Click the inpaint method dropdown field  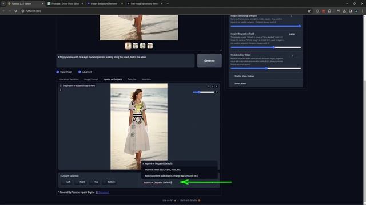click(179, 182)
